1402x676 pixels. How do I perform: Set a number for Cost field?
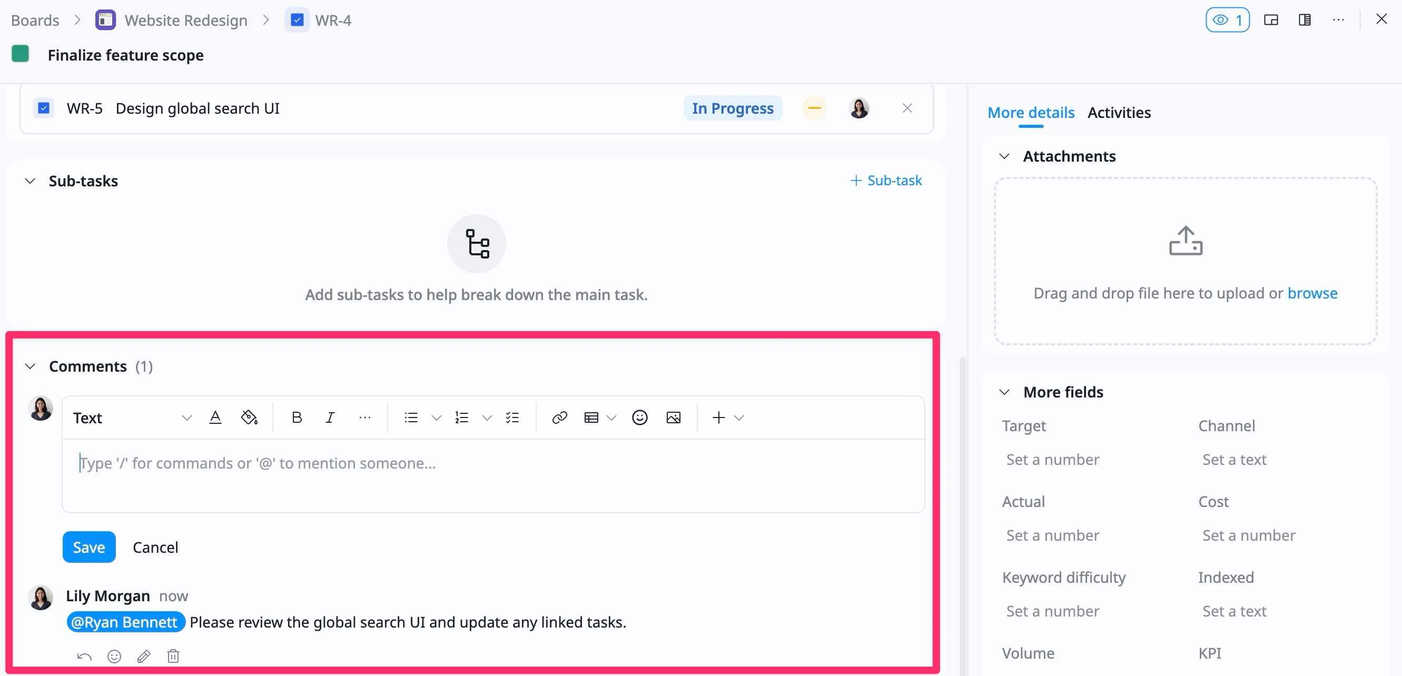(x=1249, y=535)
